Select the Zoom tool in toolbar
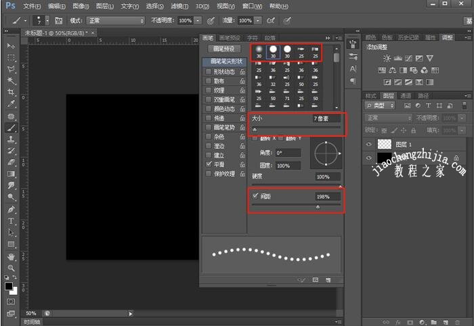Viewport: 474px width, 326px height. click(11, 269)
